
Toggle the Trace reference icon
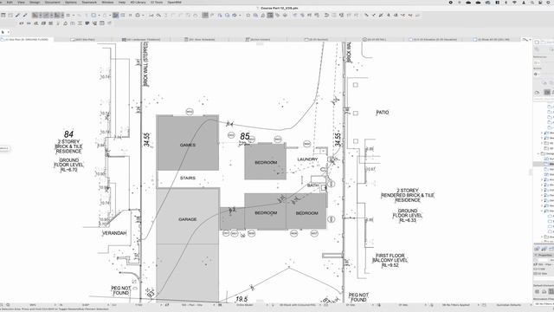pos(93,16)
